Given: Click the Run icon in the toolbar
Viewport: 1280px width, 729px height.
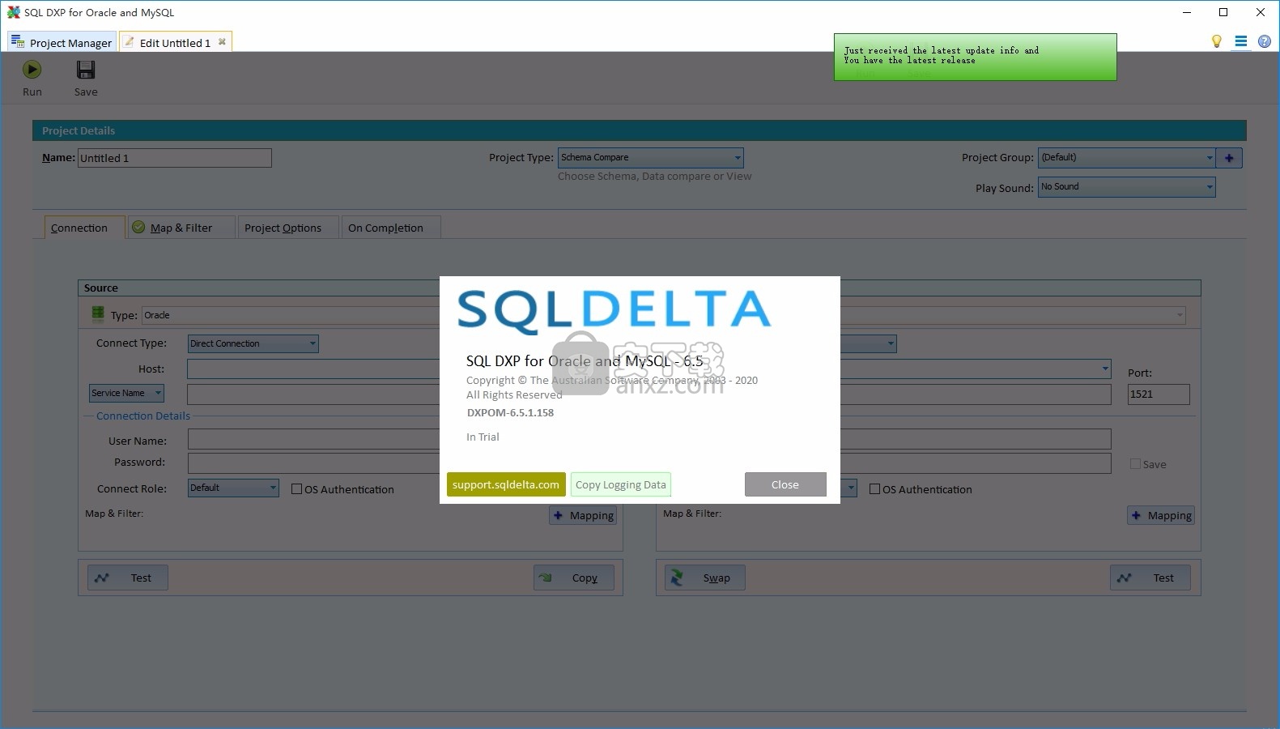Looking at the screenshot, I should (32, 70).
